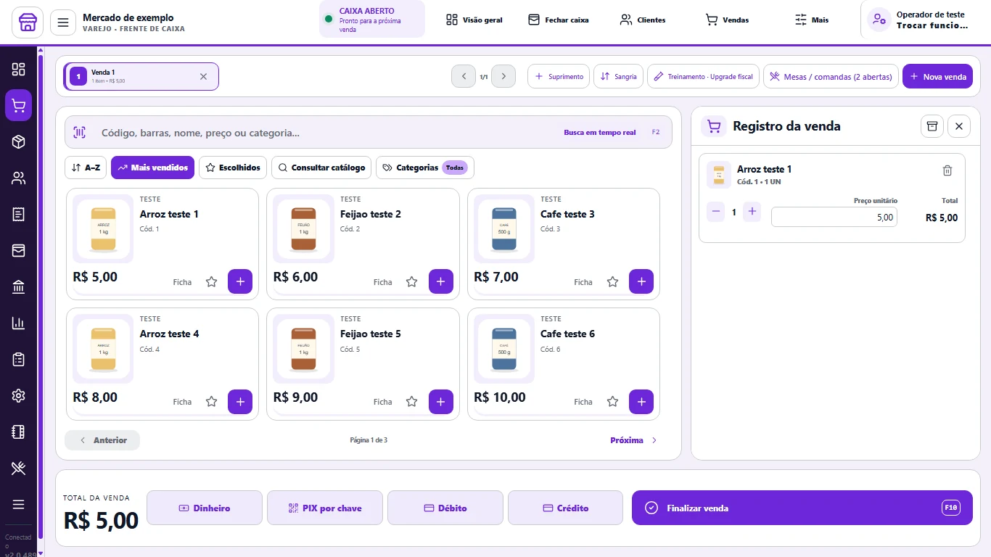This screenshot has width=991, height=557.
Task: Open the customers icon in sidebar
Action: coord(19,178)
